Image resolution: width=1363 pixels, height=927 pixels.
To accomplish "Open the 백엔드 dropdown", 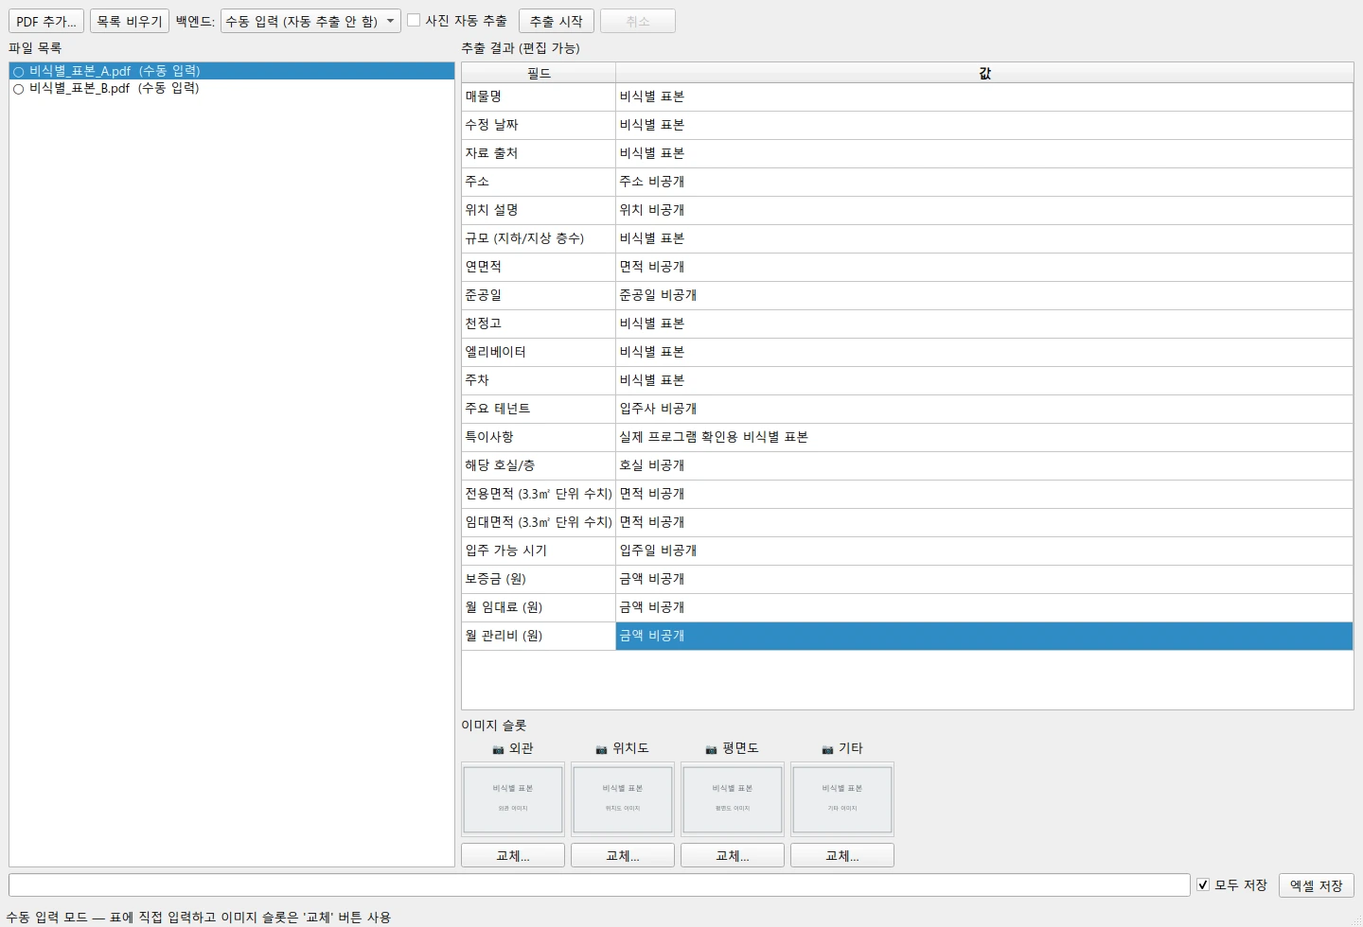I will click(x=310, y=21).
